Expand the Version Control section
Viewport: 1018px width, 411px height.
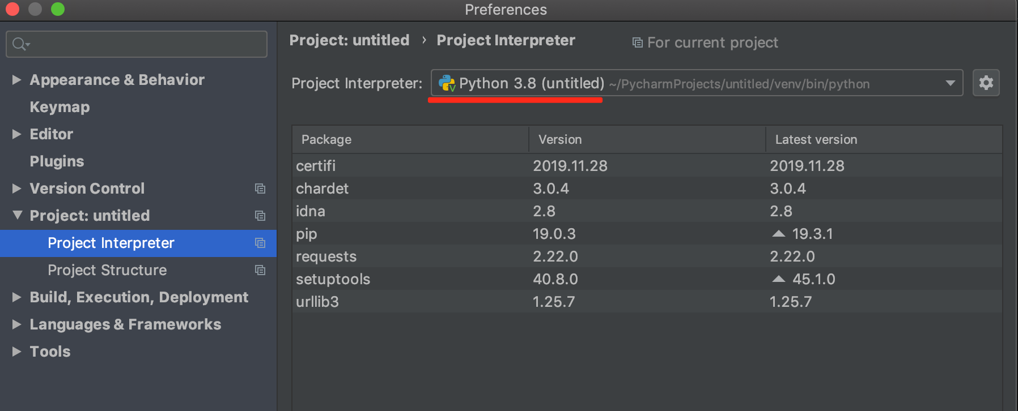tap(17, 189)
